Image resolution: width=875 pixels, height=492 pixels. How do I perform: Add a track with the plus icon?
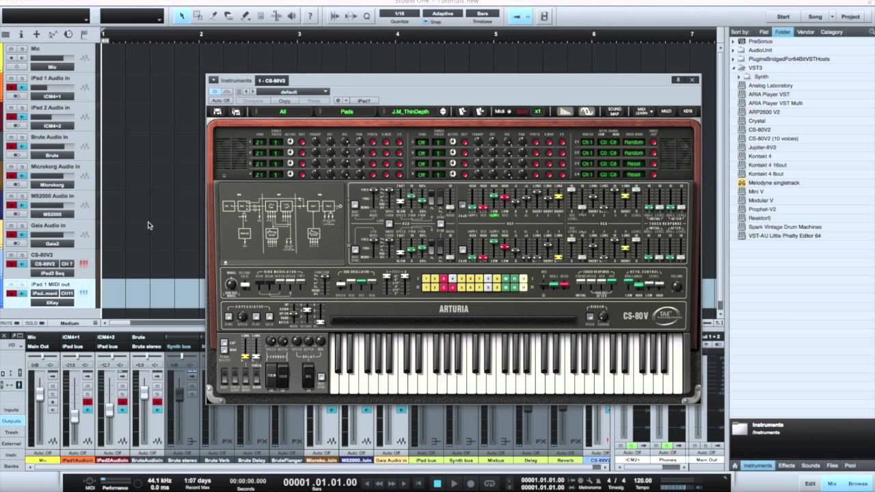[x=37, y=34]
